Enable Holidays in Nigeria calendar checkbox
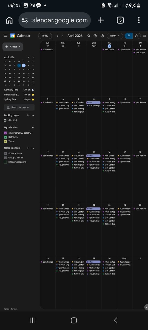The width and height of the screenshot is (148, 330). 5,162
